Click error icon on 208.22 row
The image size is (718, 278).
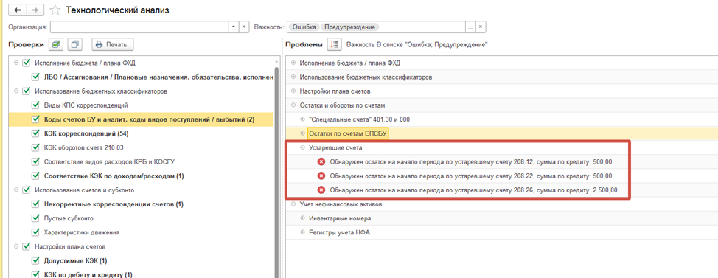321,176
